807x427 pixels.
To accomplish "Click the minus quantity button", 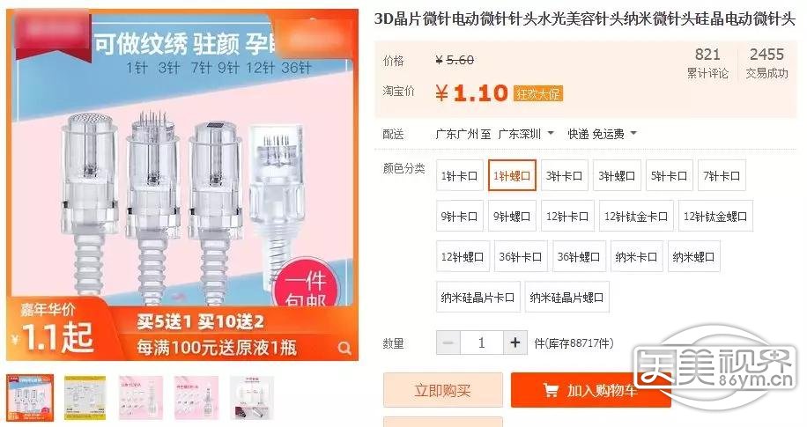I will 448,342.
